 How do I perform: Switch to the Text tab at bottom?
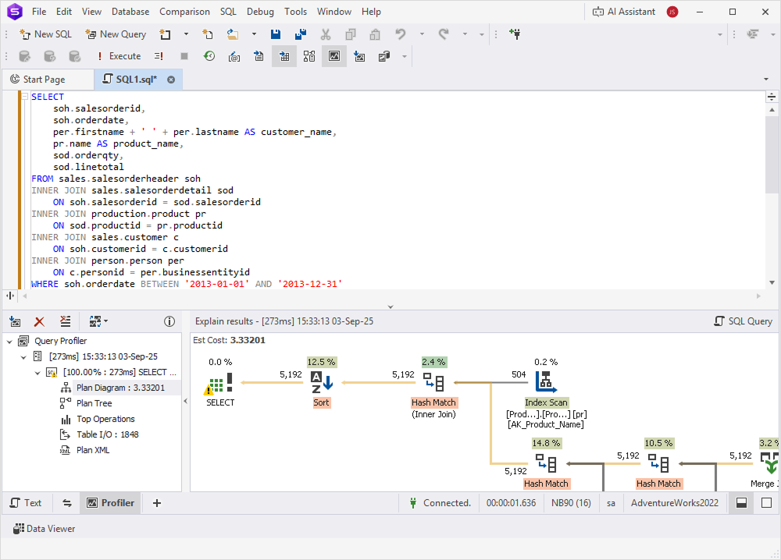tap(27, 502)
